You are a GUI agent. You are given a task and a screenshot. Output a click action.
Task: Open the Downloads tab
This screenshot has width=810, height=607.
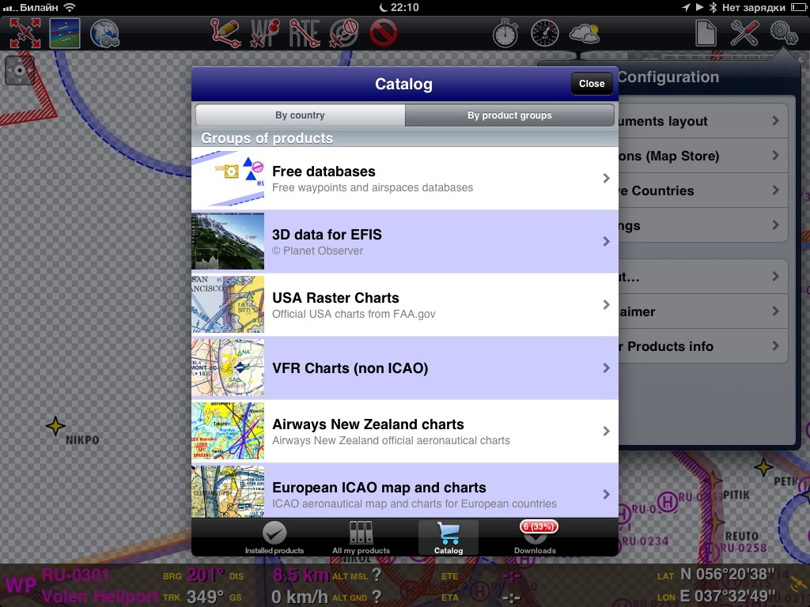(535, 538)
